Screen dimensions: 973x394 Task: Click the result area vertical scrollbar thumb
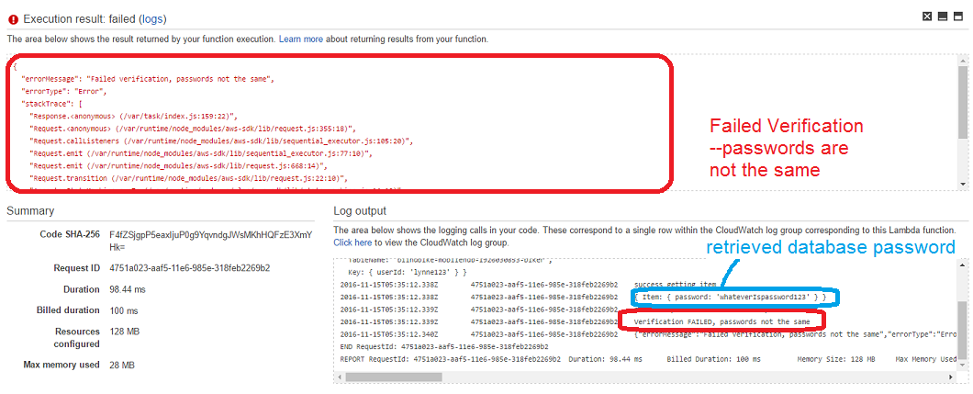pos(962,101)
